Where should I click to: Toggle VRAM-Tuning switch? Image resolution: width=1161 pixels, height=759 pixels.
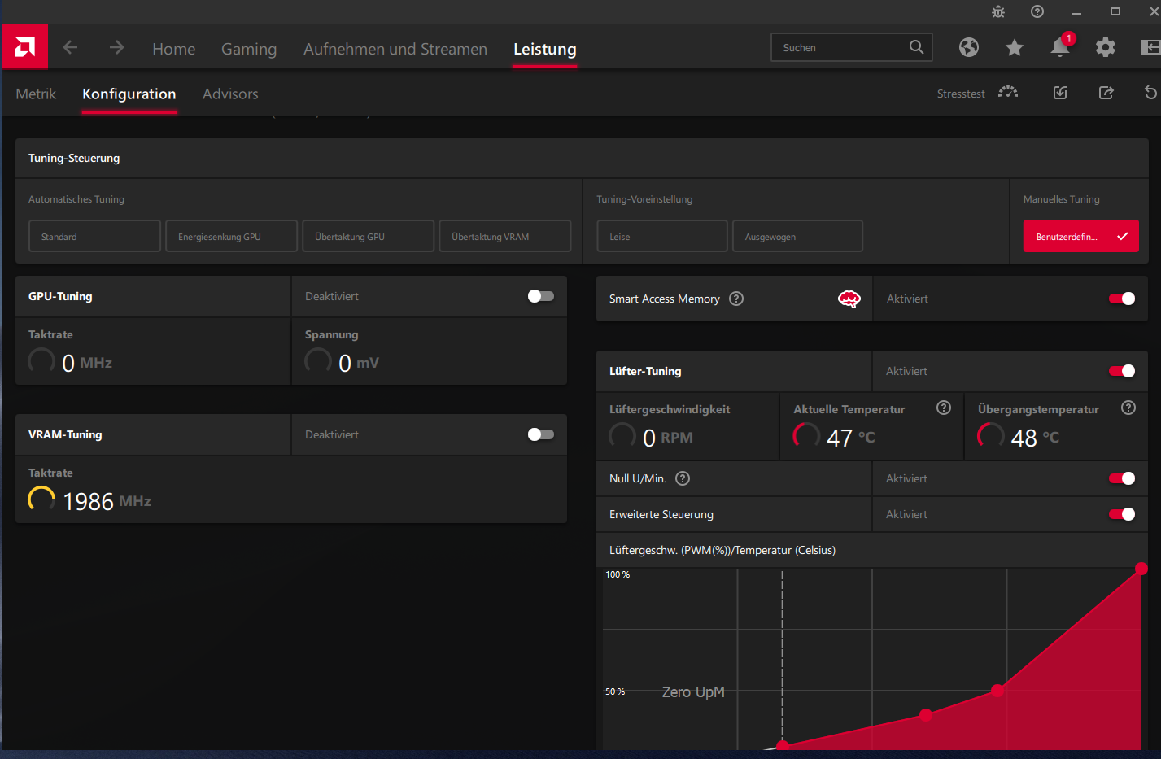[x=541, y=434]
